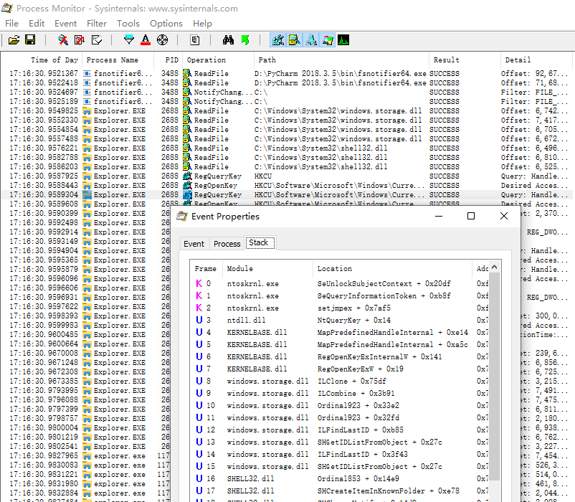Click the Operation column header

(206, 60)
